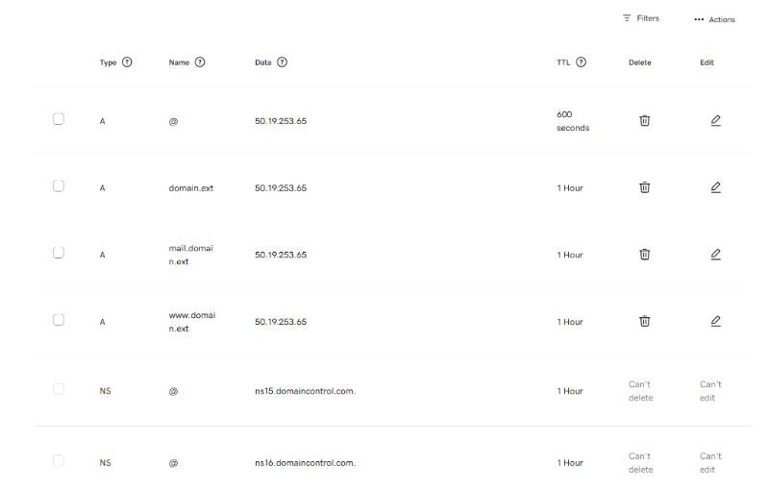
Task: Delete the @ A record with trash icon
Action: pyautogui.click(x=644, y=120)
